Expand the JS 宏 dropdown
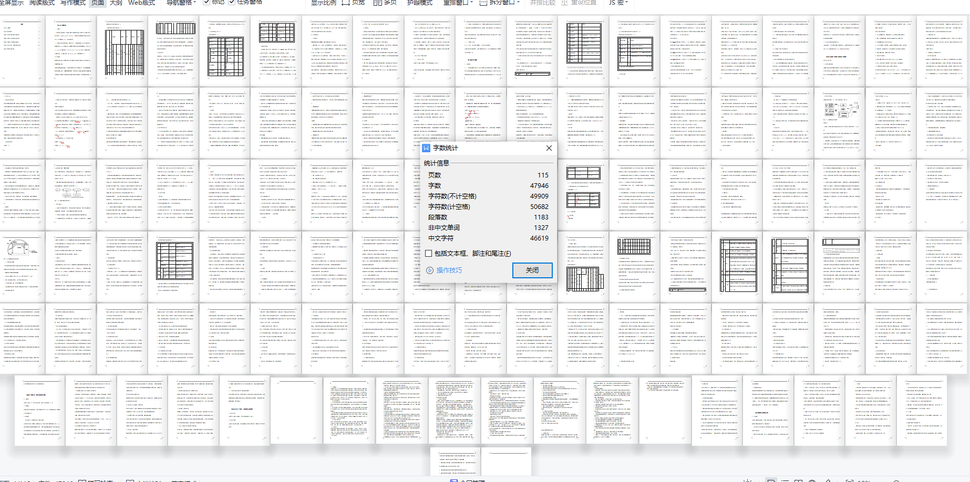This screenshot has width=970, height=482. (618, 3)
